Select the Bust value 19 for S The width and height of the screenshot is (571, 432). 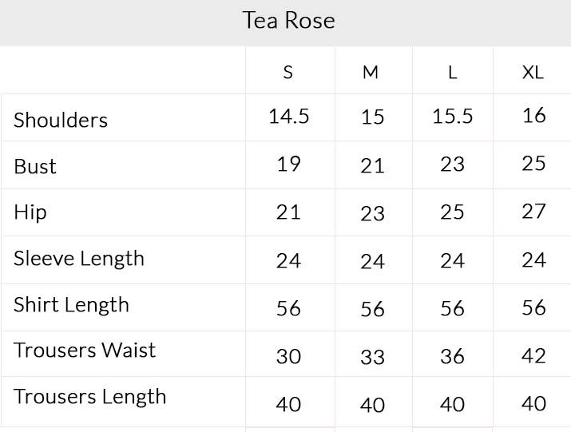288,164
